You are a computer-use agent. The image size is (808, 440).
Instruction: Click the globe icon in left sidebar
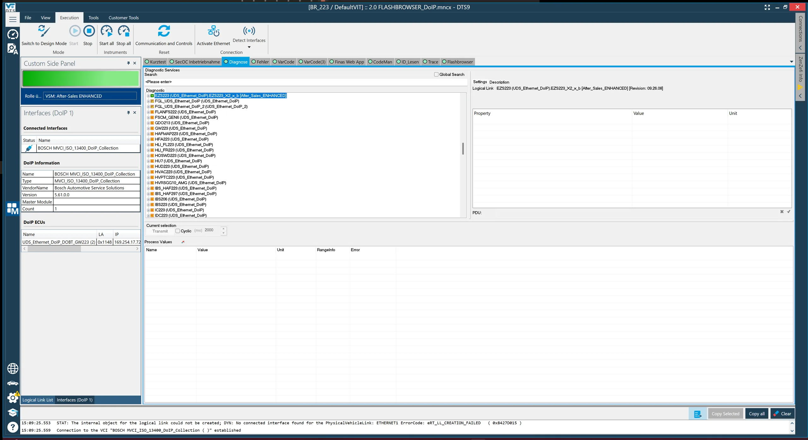tap(13, 368)
